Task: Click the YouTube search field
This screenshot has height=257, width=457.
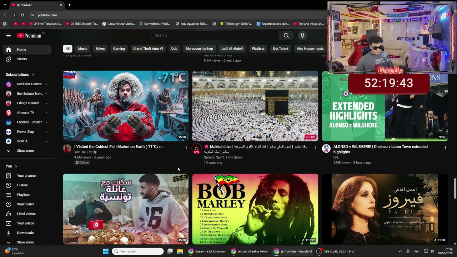Action: point(215,35)
